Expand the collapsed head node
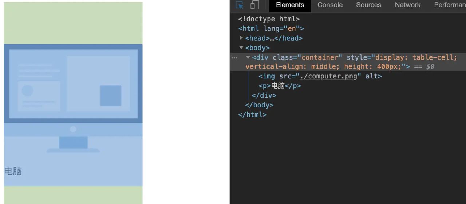This screenshot has height=204, width=466. tap(241, 38)
